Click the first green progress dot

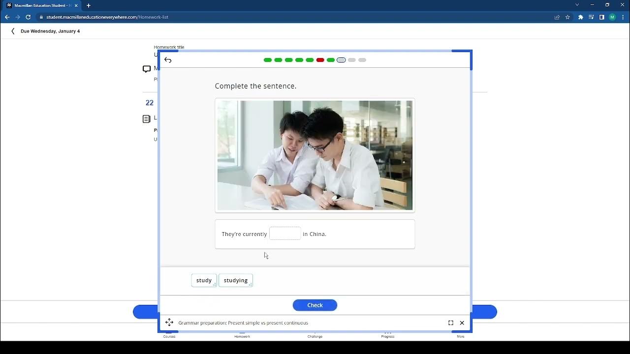coord(268,60)
